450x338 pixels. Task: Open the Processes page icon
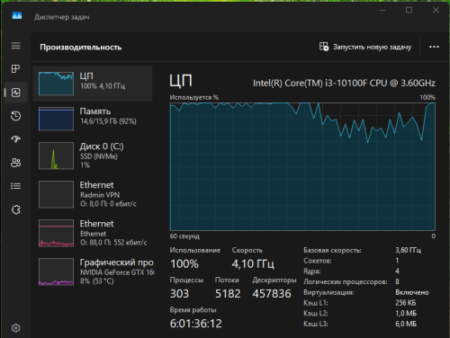point(16,68)
